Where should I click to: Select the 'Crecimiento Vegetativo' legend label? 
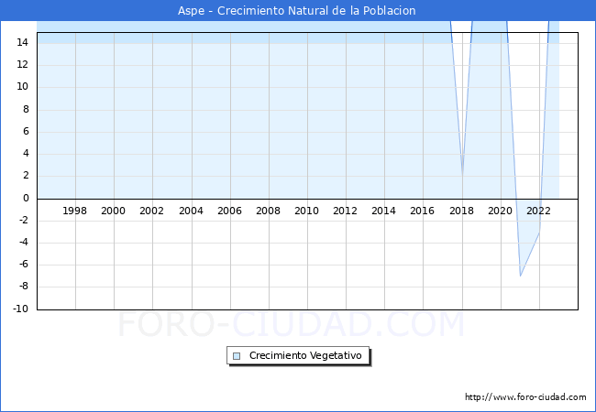pyautogui.click(x=305, y=355)
